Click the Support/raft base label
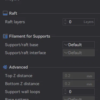The height and width of the screenshot is (100, 100). click(22, 45)
